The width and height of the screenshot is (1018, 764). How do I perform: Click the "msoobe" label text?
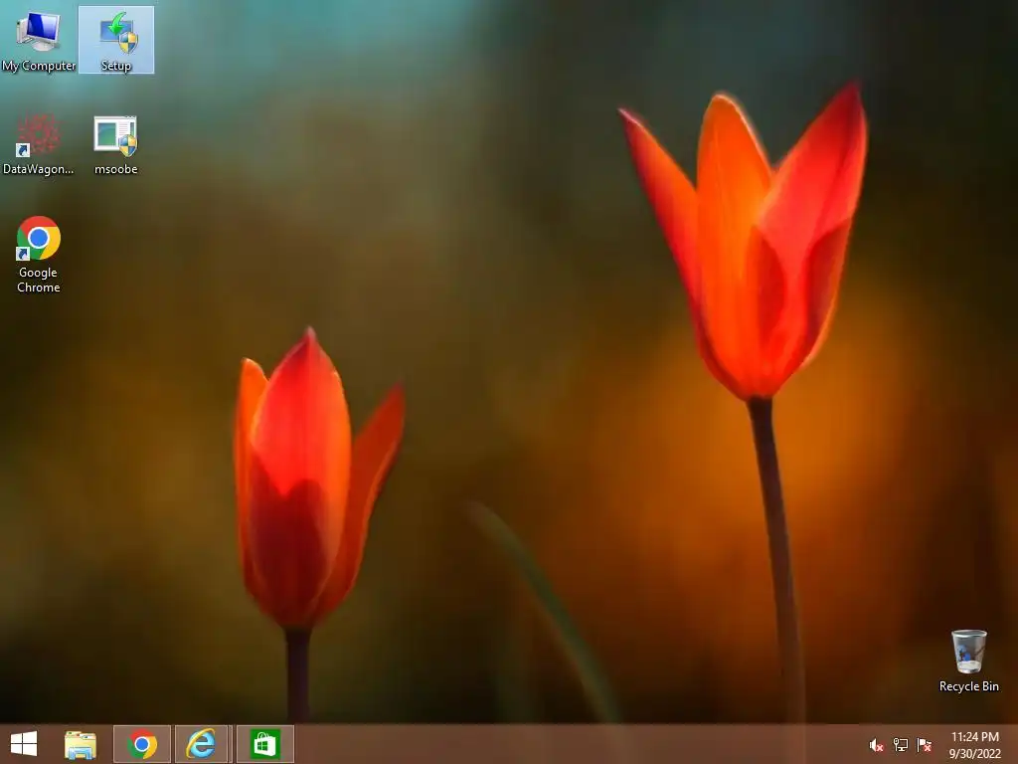pos(116,169)
